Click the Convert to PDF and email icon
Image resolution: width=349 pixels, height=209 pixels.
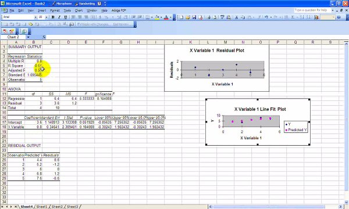tap(11, 31)
